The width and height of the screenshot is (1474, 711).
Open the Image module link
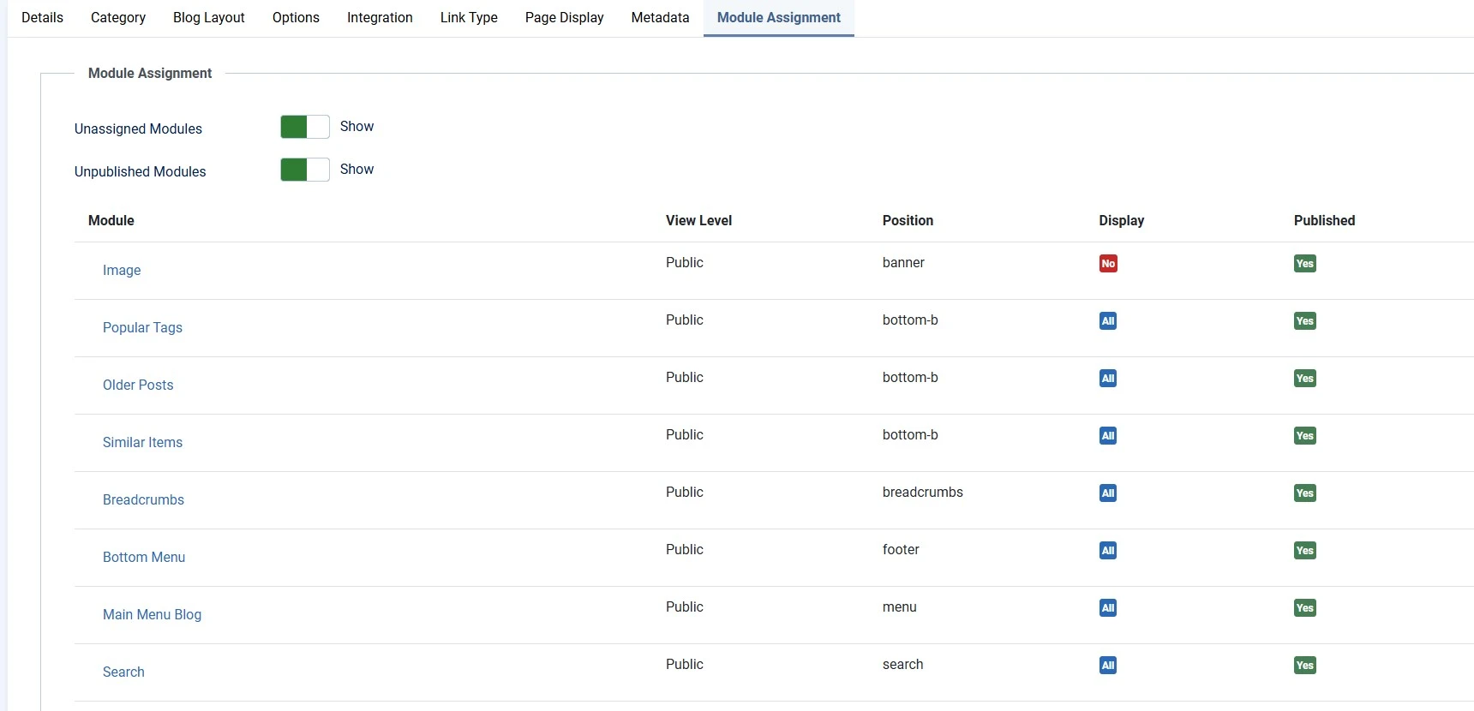coord(122,271)
